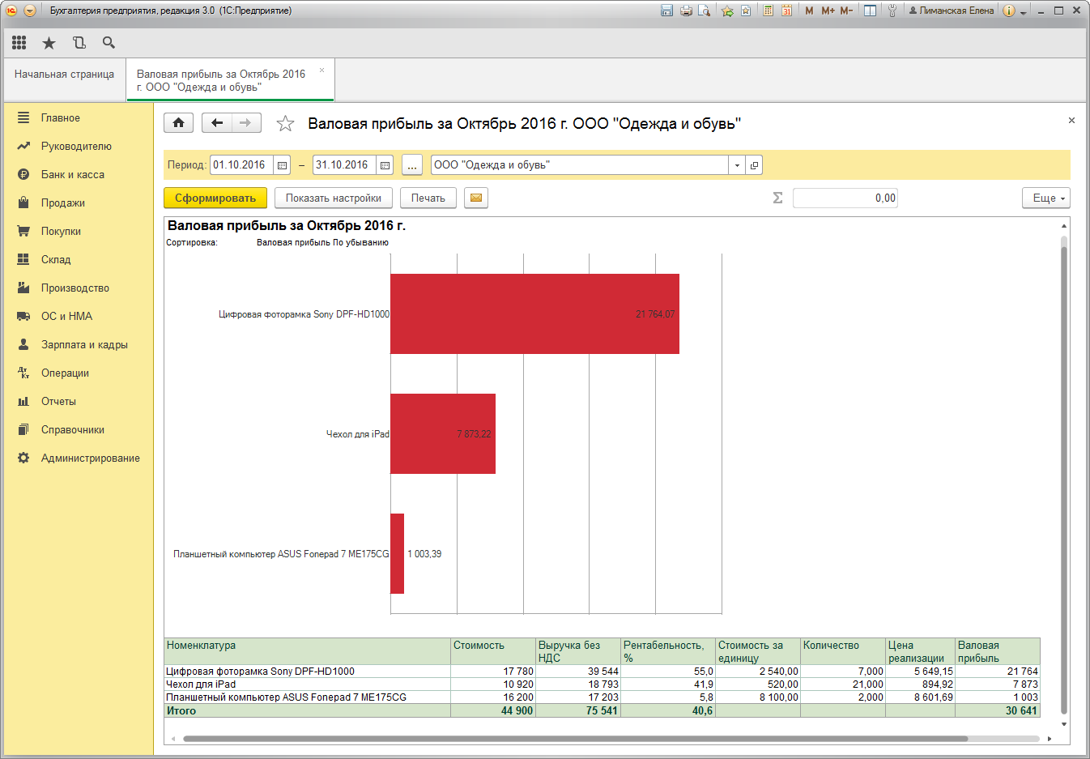Click Показать настройки button
The image size is (1090, 759).
point(333,198)
